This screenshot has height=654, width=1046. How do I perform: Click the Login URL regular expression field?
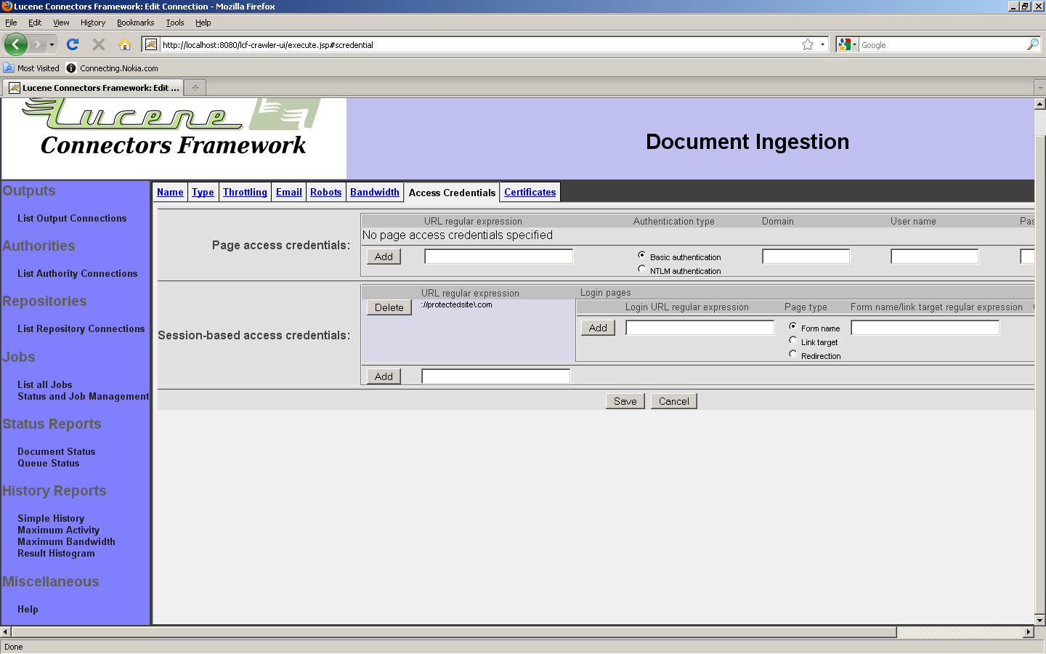pyautogui.click(x=700, y=328)
